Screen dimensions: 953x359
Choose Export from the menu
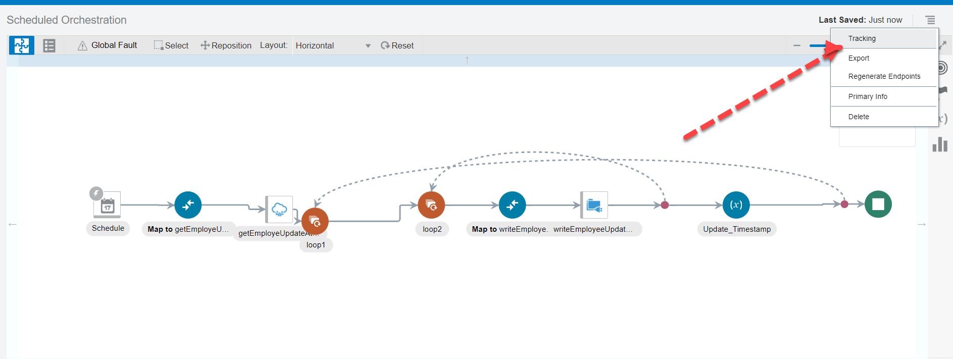[859, 58]
